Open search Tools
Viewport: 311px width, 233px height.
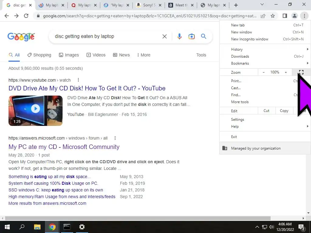click(x=201, y=55)
